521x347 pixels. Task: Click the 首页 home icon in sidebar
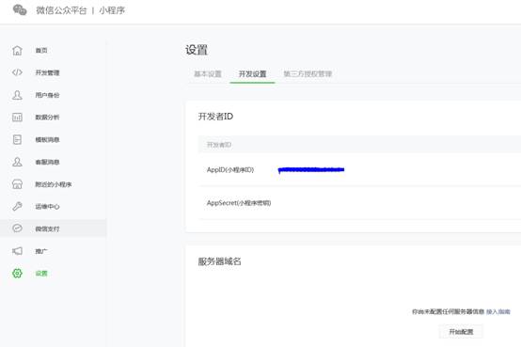coord(17,51)
